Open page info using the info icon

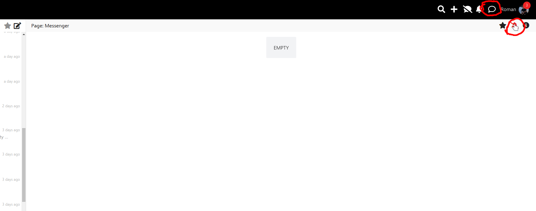click(526, 25)
